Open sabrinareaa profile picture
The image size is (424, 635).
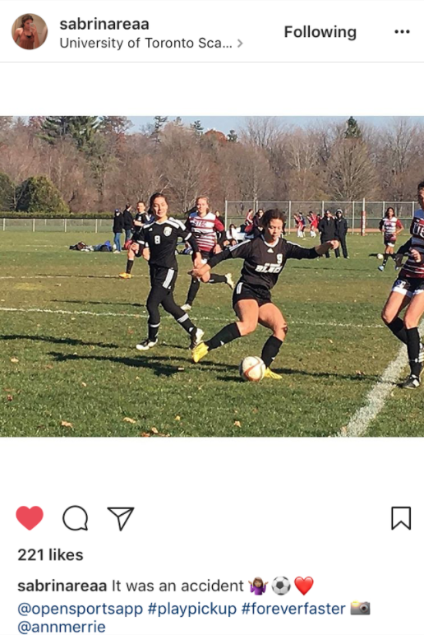(30, 31)
